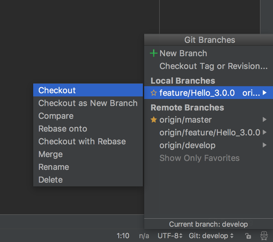Unfavorite origin/master using its gold star
Screen dimensions: 273x242
tap(154, 120)
